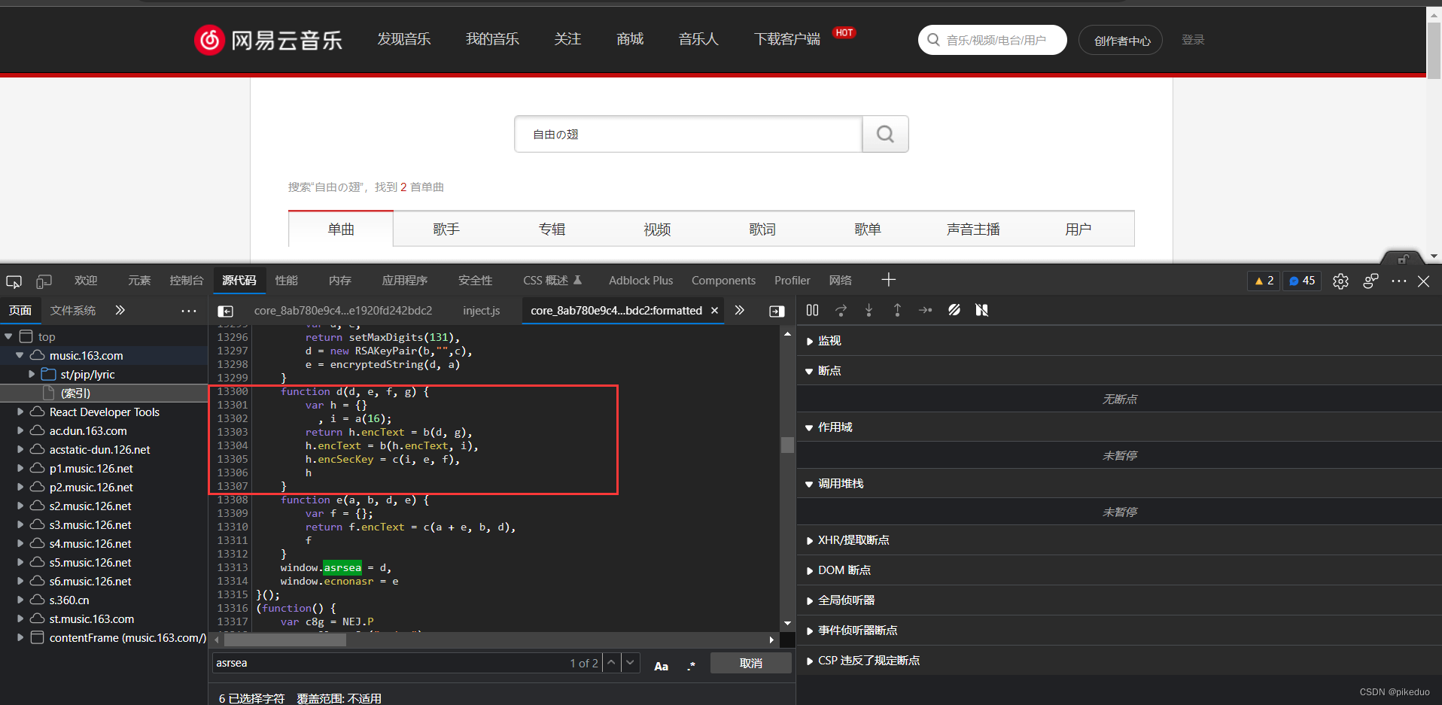Toggle don't pause on exceptions icon
This screenshot has width=1442, height=705.
[982, 310]
